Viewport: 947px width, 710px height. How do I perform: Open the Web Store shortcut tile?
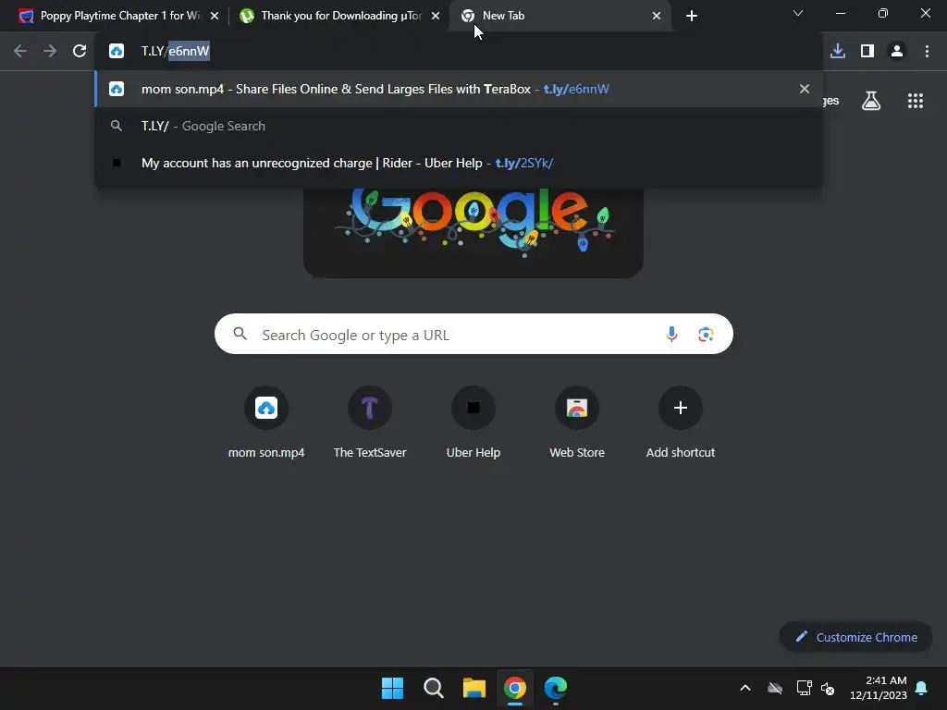coord(577,422)
